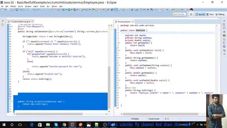The width and height of the screenshot is (227, 128).
Task: Click the left editor vertical scrollbar thumb
Action: 109,87
